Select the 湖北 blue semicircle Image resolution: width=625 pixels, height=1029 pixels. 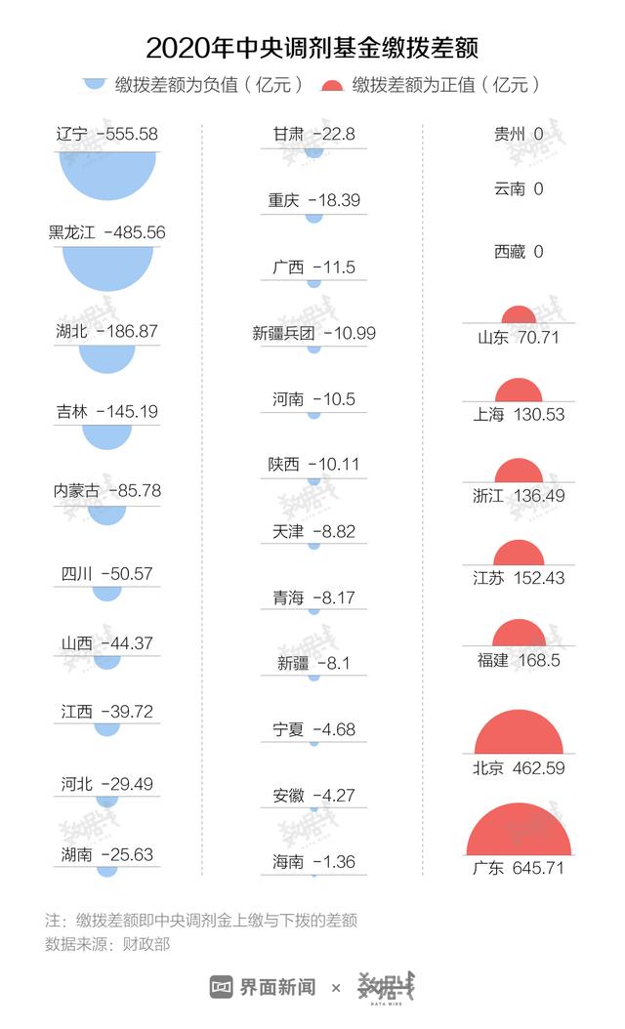coord(107,357)
